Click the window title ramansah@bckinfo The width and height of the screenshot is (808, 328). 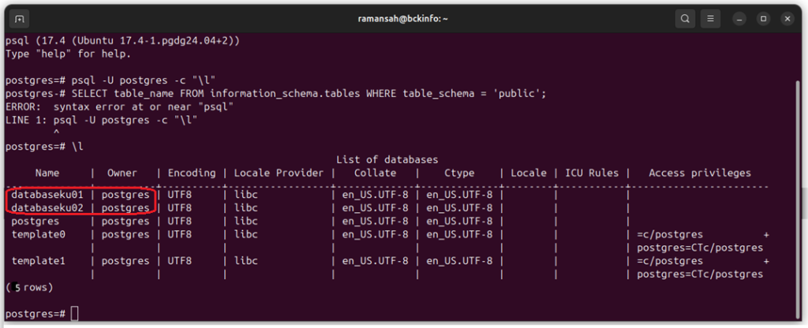403,19
